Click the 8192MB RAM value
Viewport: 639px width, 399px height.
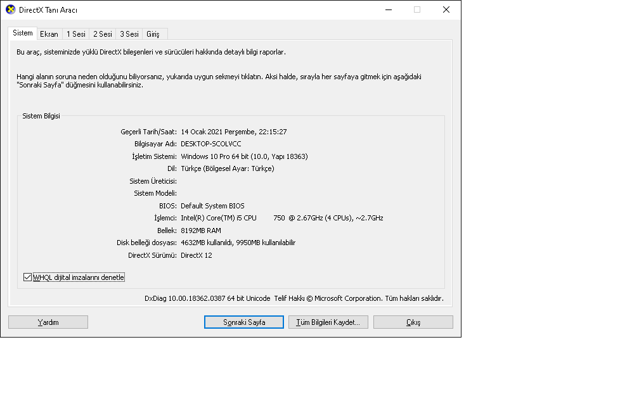click(200, 231)
